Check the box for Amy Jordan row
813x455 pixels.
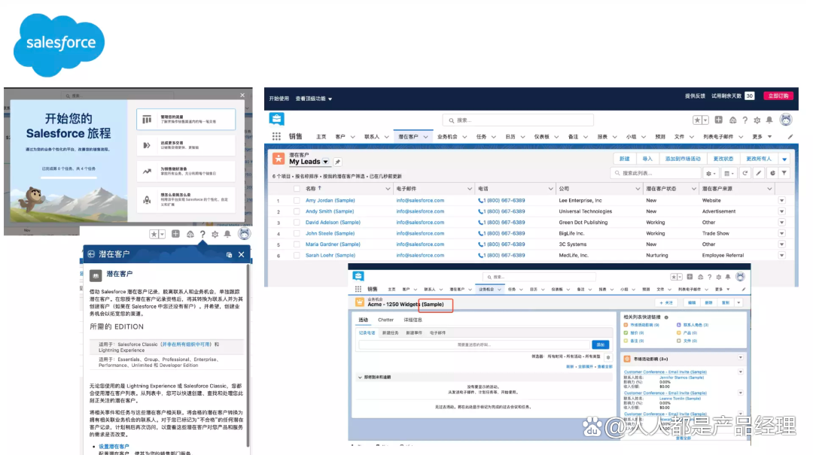click(x=297, y=201)
